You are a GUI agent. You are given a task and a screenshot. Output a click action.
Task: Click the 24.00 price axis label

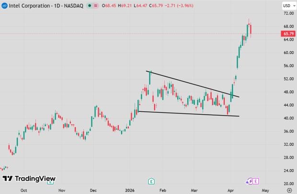[289, 171]
